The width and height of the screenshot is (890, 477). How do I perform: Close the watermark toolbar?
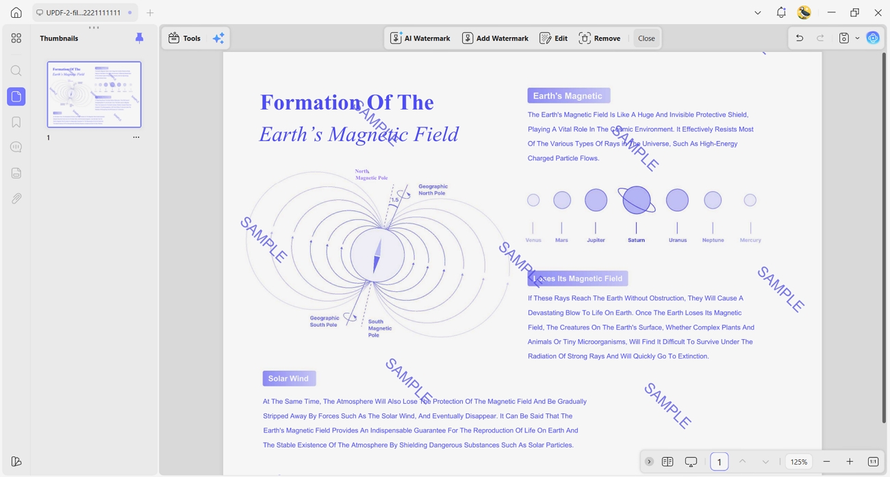coord(646,38)
